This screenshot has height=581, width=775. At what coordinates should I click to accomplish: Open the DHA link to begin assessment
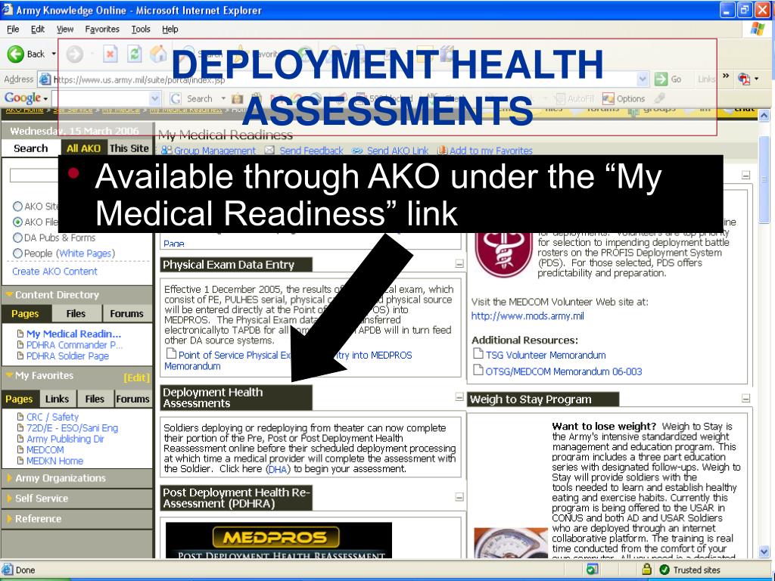point(279,469)
